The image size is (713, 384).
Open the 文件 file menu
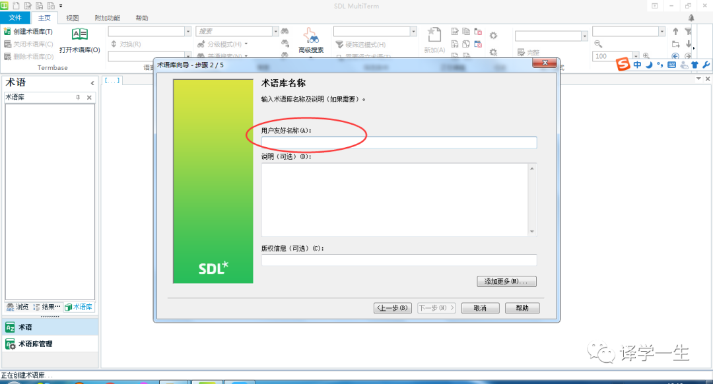pos(15,18)
